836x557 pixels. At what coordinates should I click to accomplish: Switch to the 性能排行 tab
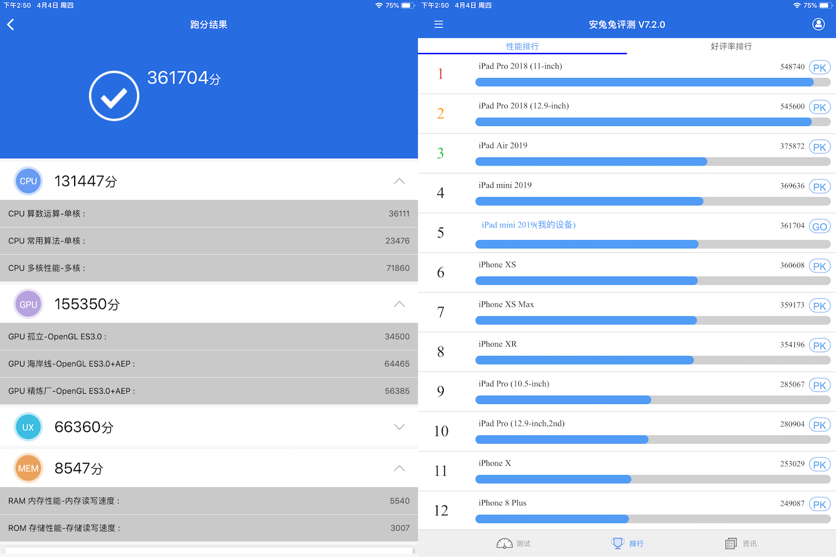[522, 46]
